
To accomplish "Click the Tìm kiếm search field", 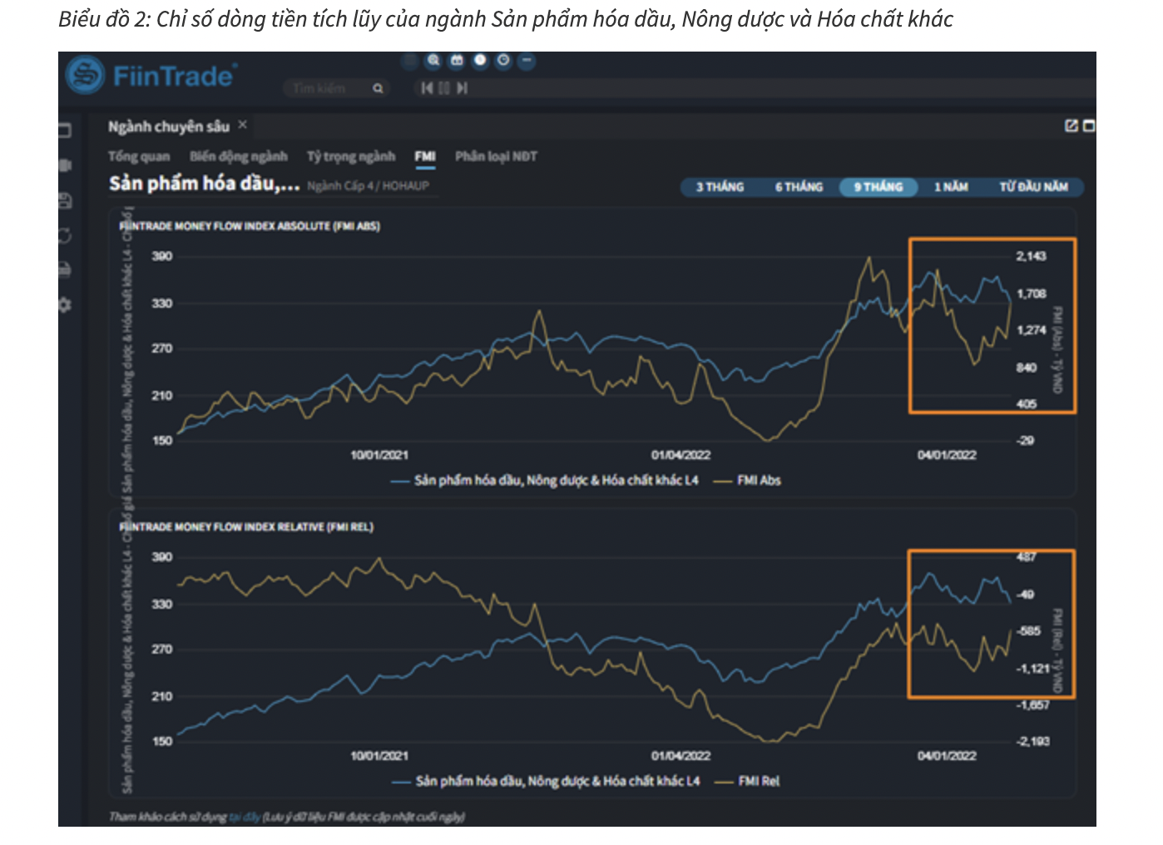I will tap(329, 88).
